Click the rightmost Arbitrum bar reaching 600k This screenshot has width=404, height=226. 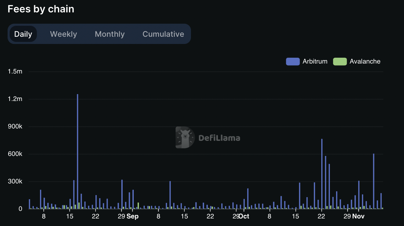(x=374, y=181)
